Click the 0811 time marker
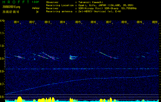Viewport: 161px width, 102px height. 16,22
